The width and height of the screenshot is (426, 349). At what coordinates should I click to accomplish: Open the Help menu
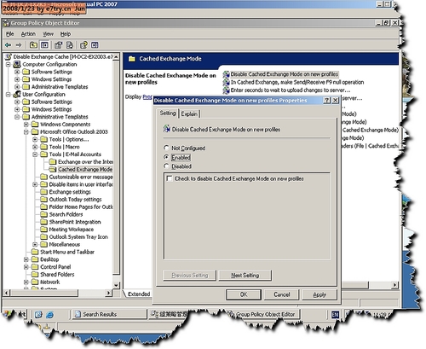(66, 34)
